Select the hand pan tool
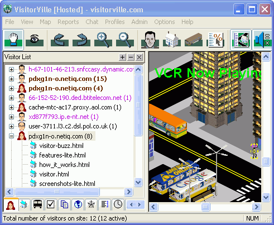 point(13,40)
